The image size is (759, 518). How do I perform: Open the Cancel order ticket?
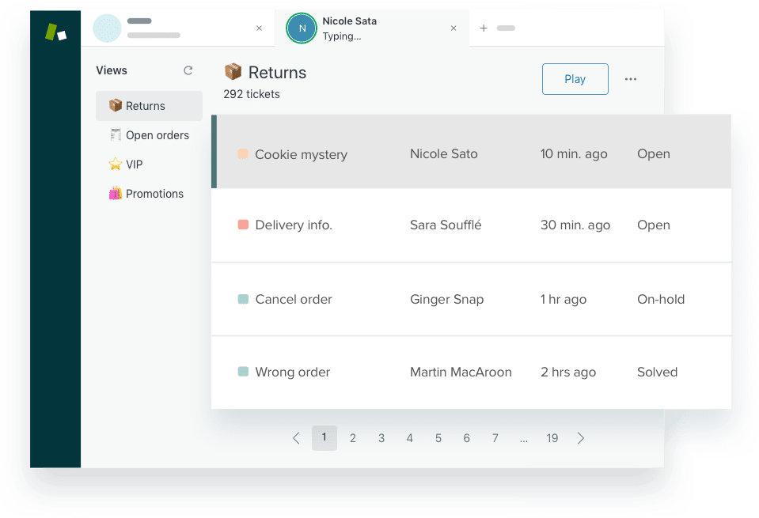coord(294,300)
